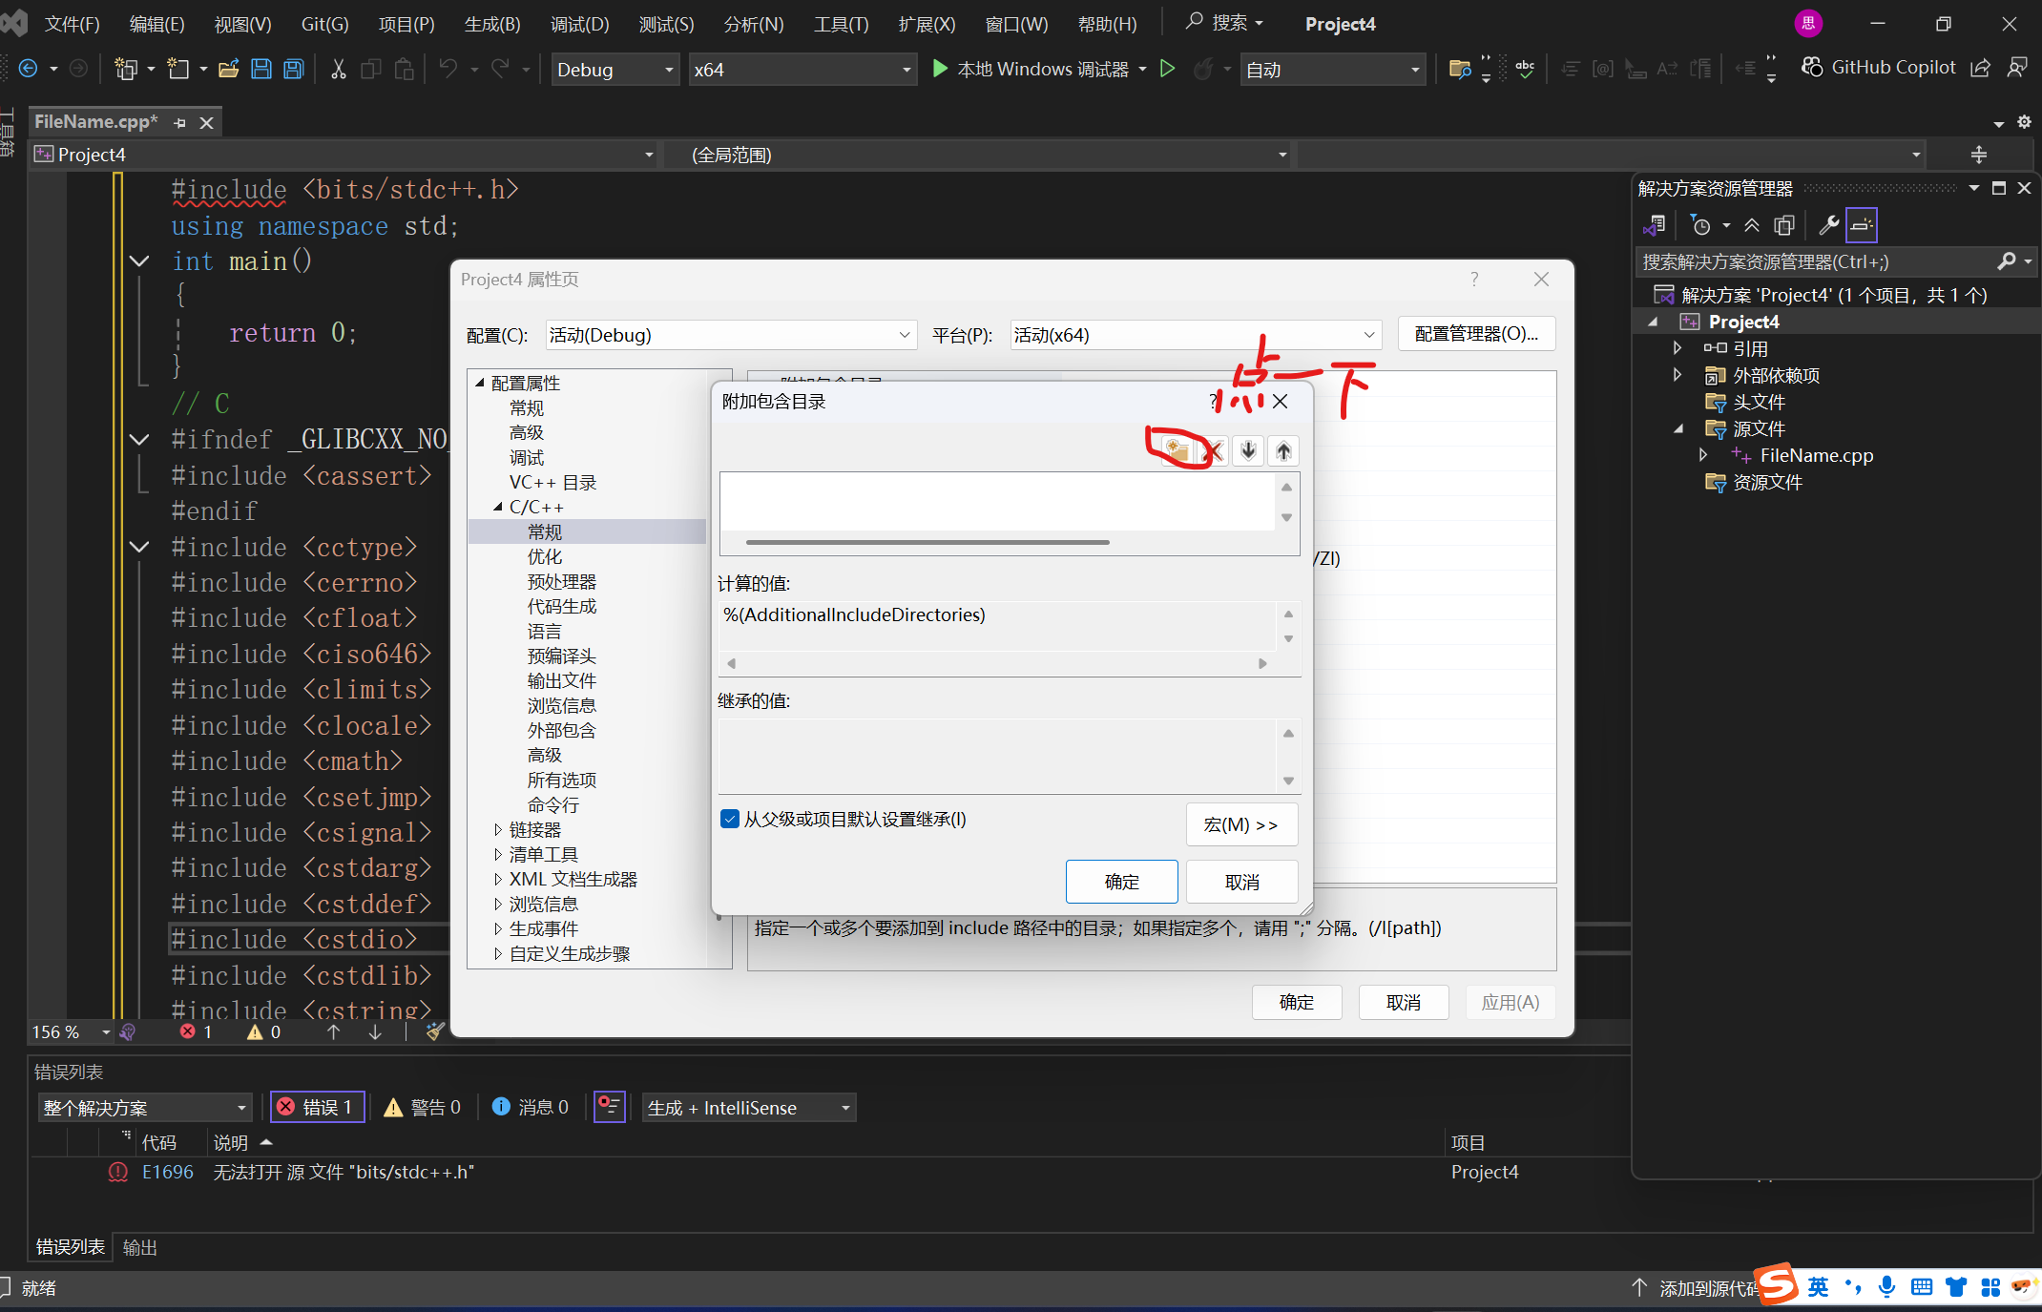Image resolution: width=2042 pixels, height=1312 pixels.
Task: Click the new folder line icon
Action: tap(1177, 450)
